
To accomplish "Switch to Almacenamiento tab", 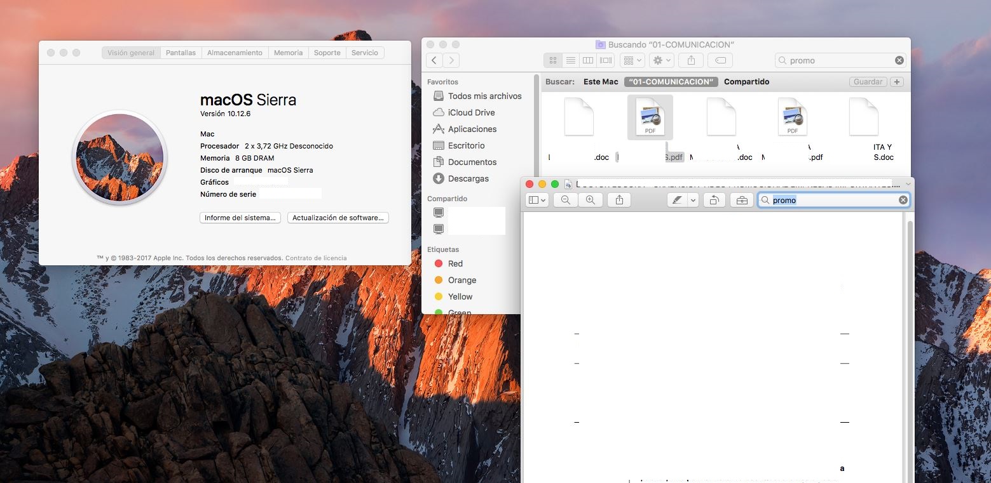I will 235,53.
